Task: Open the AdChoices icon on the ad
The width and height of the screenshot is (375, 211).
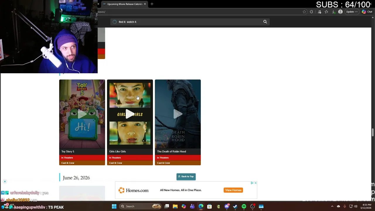Action: [x=252, y=183]
